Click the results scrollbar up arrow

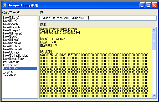point(154,30)
